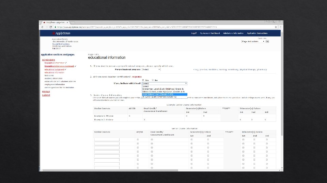Open the admissions section link

[x=48, y=60]
